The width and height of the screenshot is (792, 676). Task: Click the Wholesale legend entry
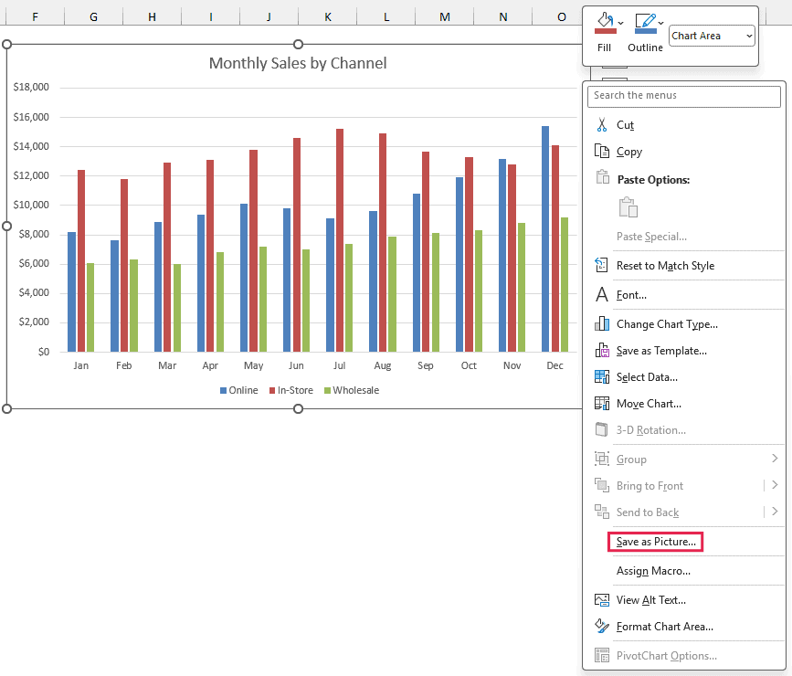click(x=352, y=391)
